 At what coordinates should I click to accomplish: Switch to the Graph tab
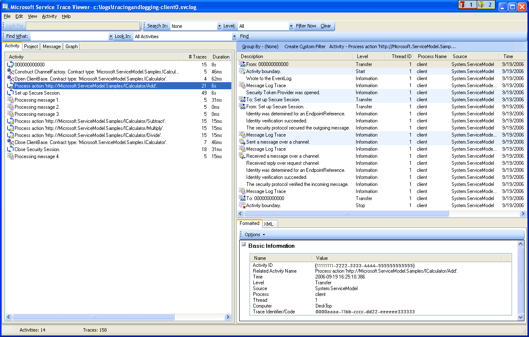(x=71, y=46)
